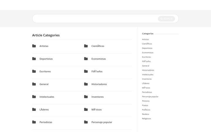Screen dimensions: 211x132
Task: Click the folder icon beside LÃ­deres
Action: (34, 109)
